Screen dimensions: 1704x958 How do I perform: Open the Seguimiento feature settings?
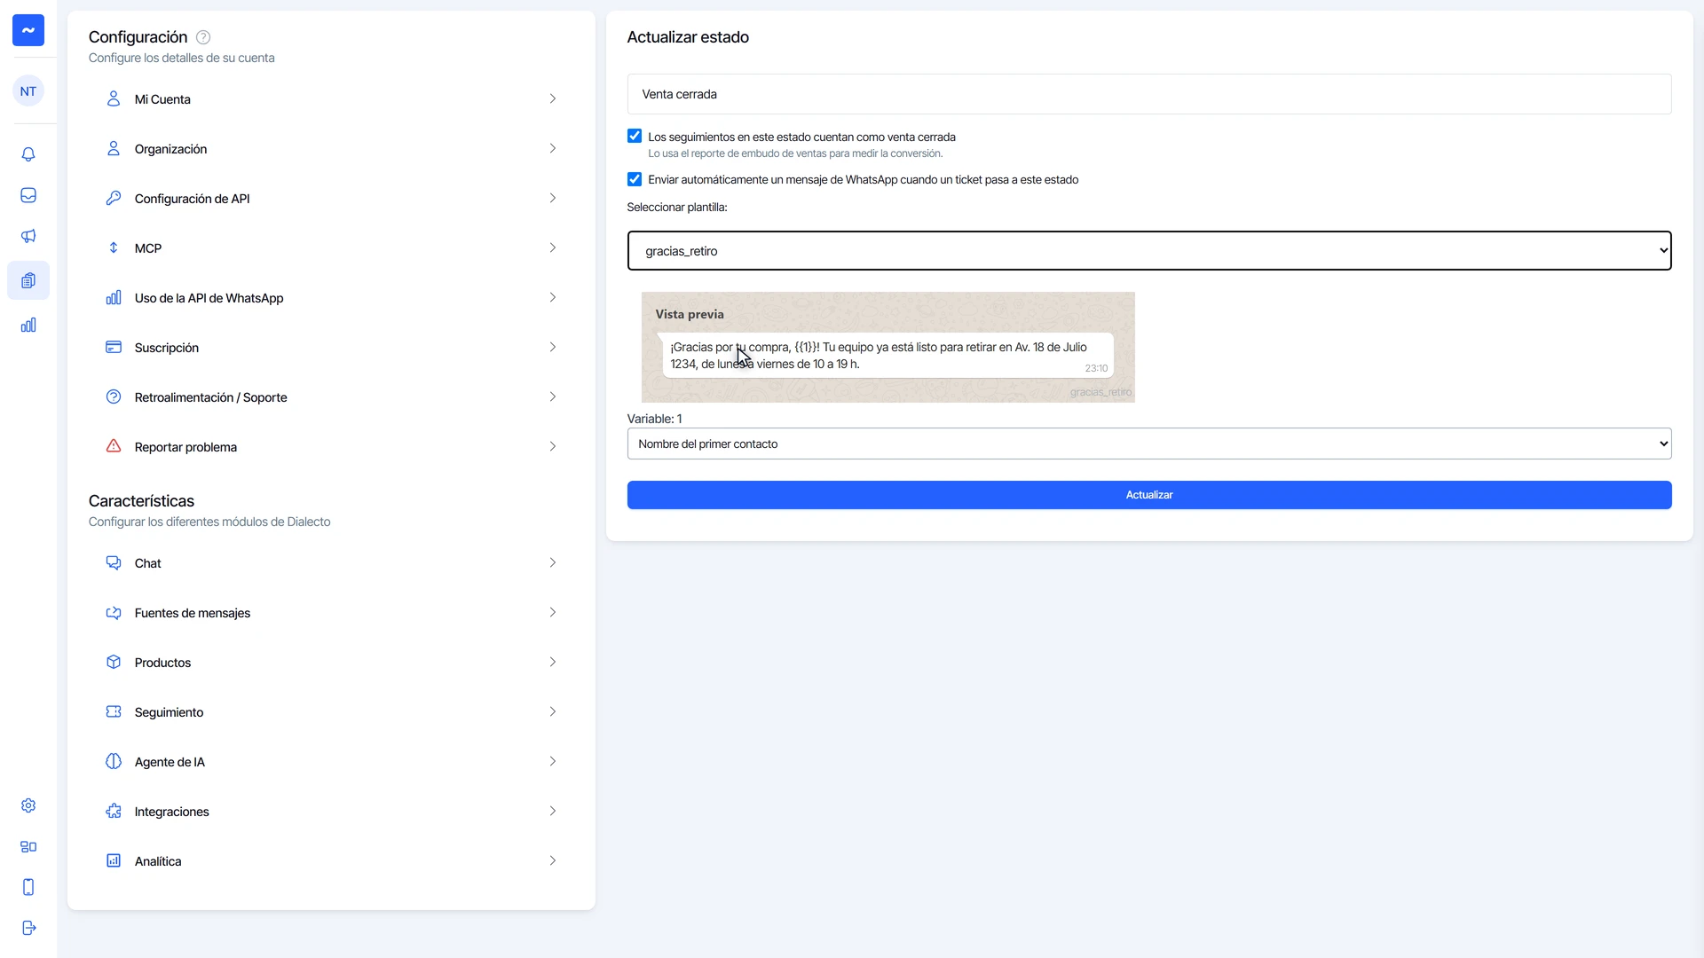[331, 712]
